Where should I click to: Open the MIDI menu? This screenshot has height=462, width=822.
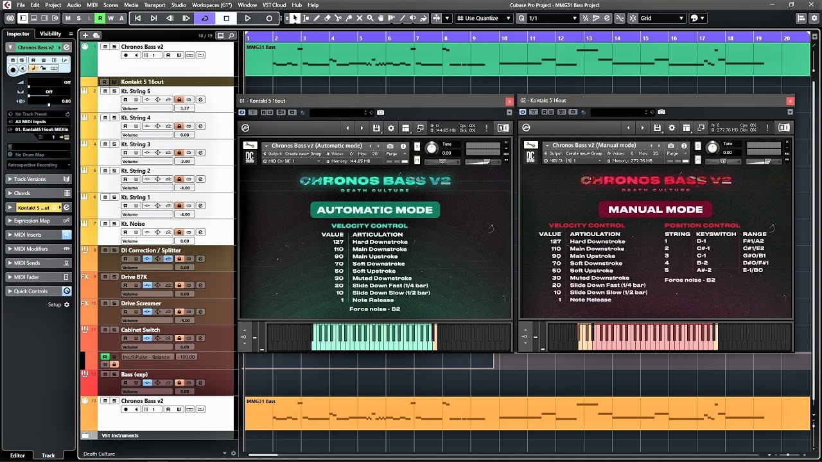92,4
